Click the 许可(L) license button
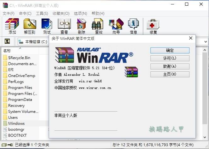The width and height of the screenshot is (209, 149). pos(170,58)
